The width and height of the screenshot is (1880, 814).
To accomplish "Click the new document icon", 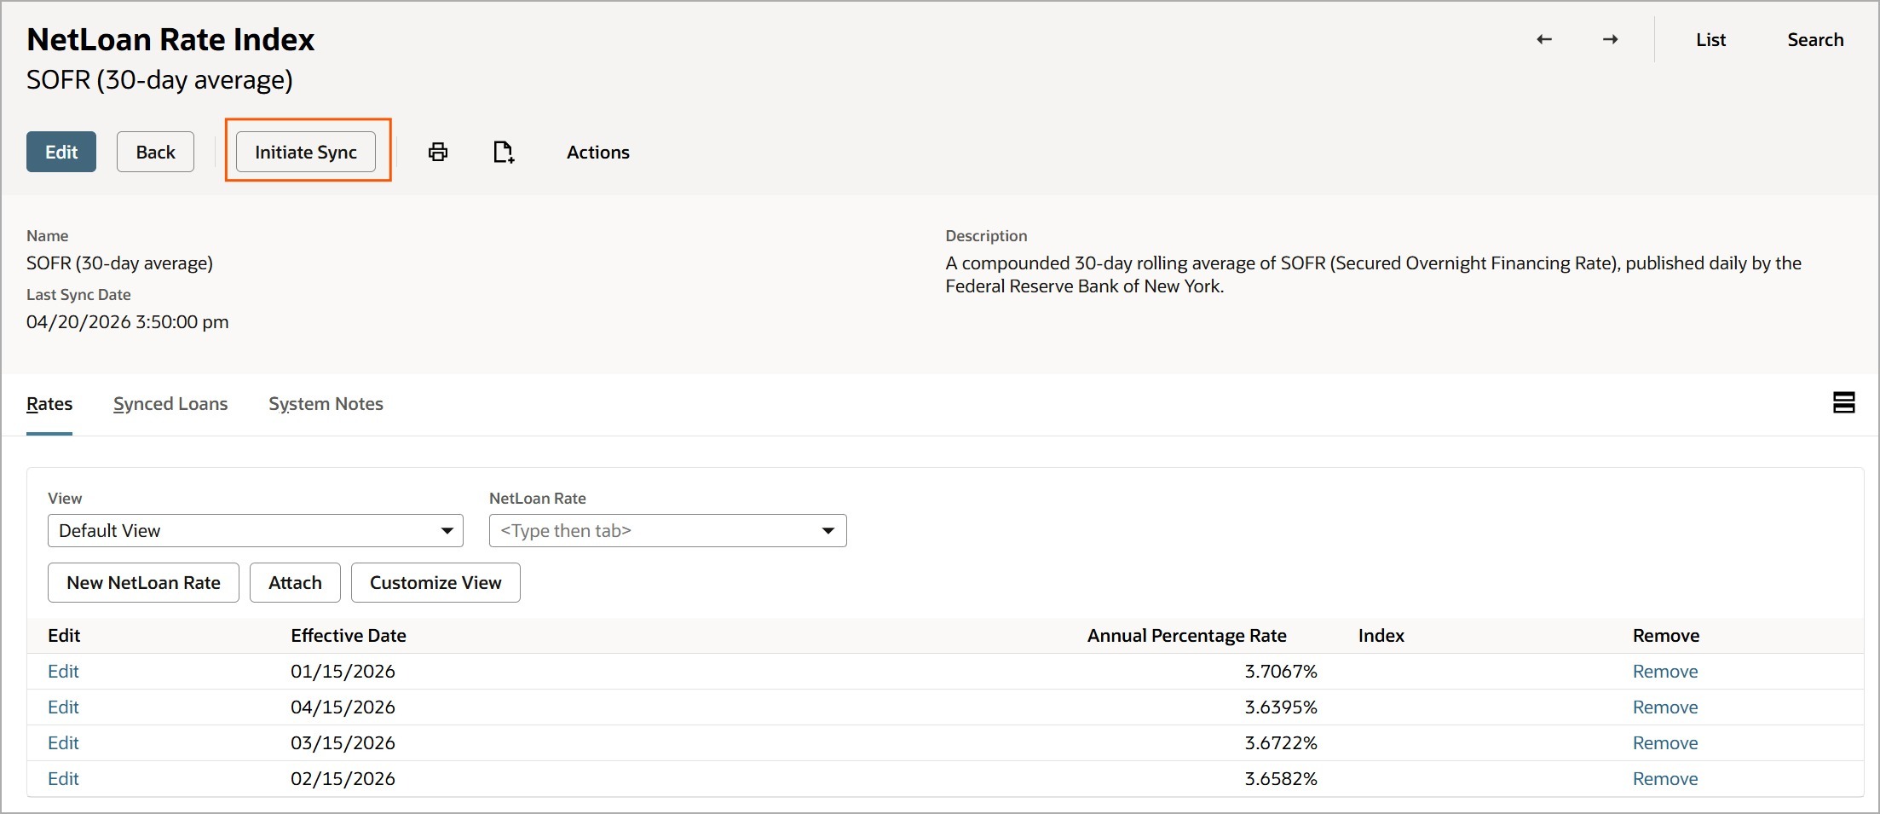I will point(503,152).
